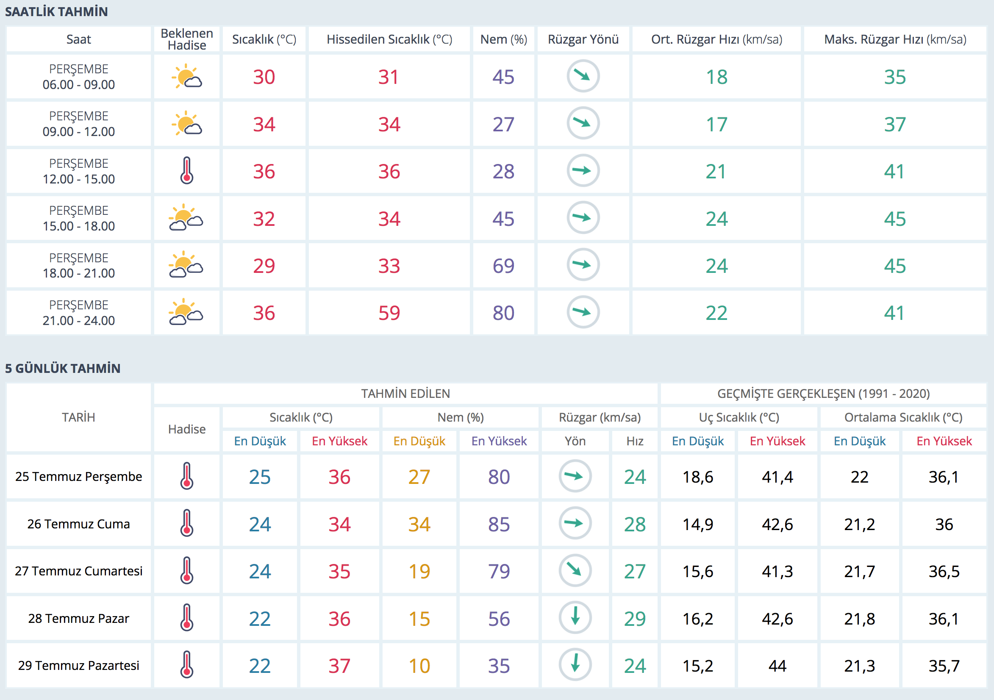Screen dimensions: 994x700
Task: Click wind direction arrow for 18.00 - 21.00
Action: click(x=583, y=265)
